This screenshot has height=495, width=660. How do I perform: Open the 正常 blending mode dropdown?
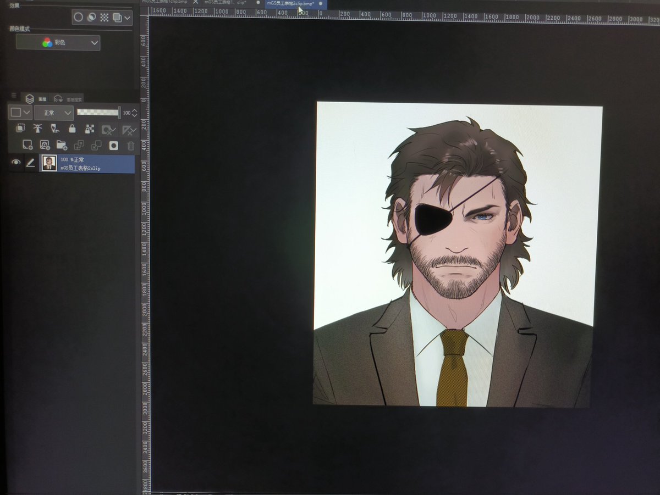click(x=54, y=113)
